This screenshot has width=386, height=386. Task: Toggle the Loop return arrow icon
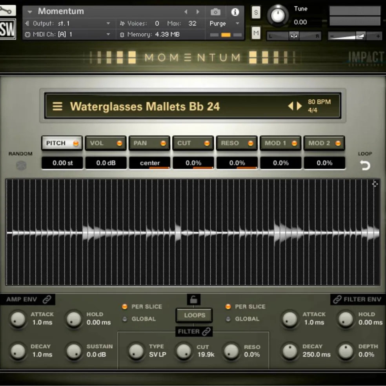coord(365,165)
